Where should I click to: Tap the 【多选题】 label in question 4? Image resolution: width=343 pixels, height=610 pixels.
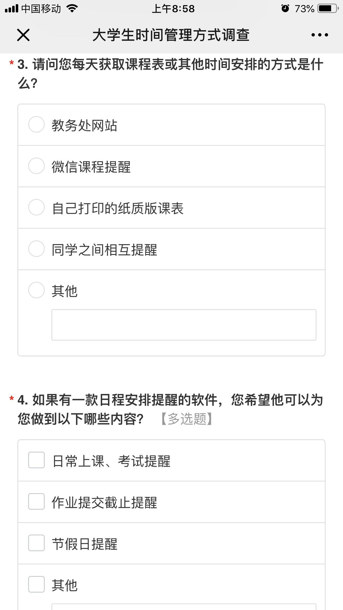[x=187, y=419]
